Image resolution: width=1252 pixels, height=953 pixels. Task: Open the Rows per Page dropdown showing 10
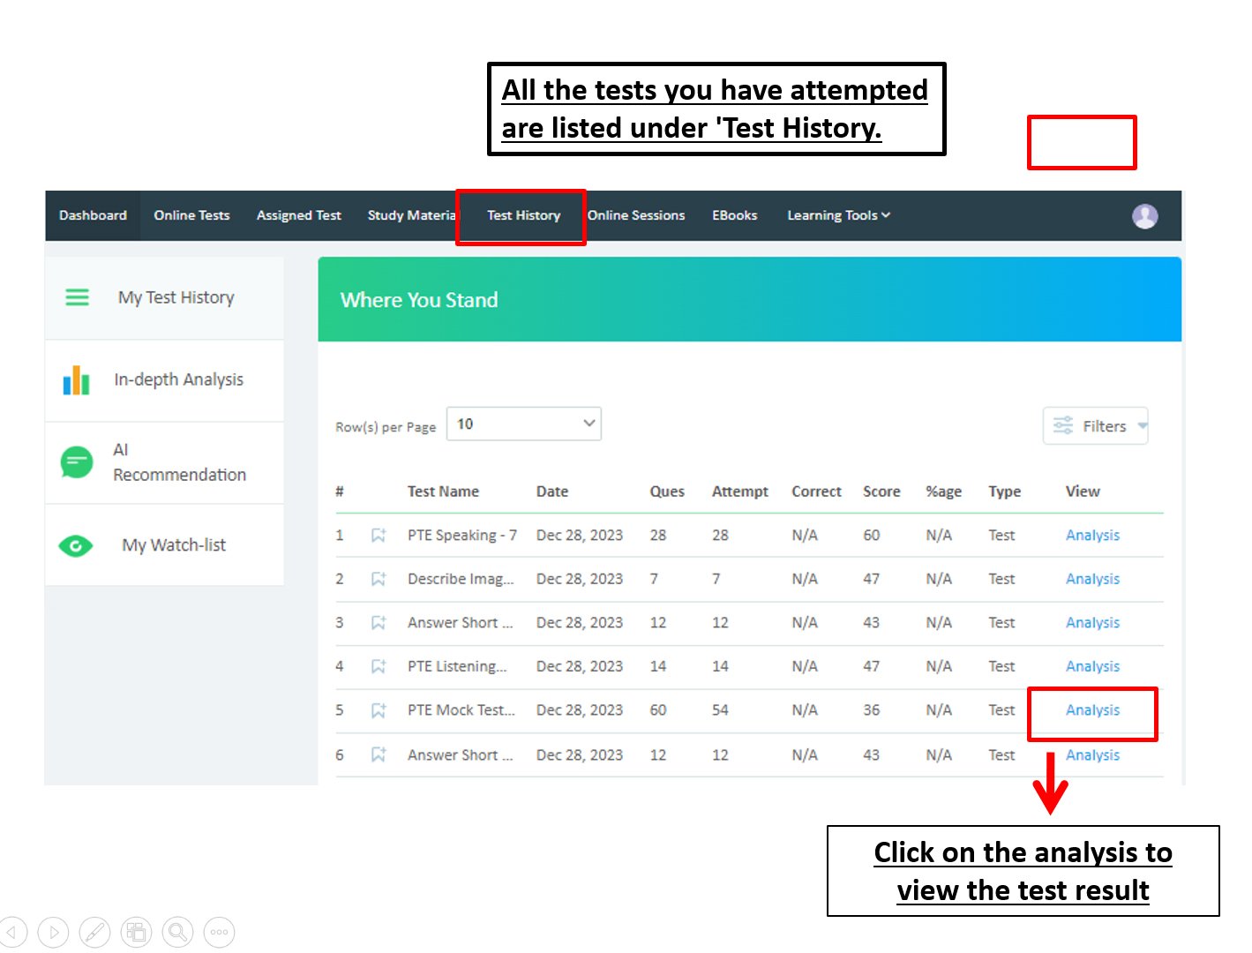(x=524, y=424)
